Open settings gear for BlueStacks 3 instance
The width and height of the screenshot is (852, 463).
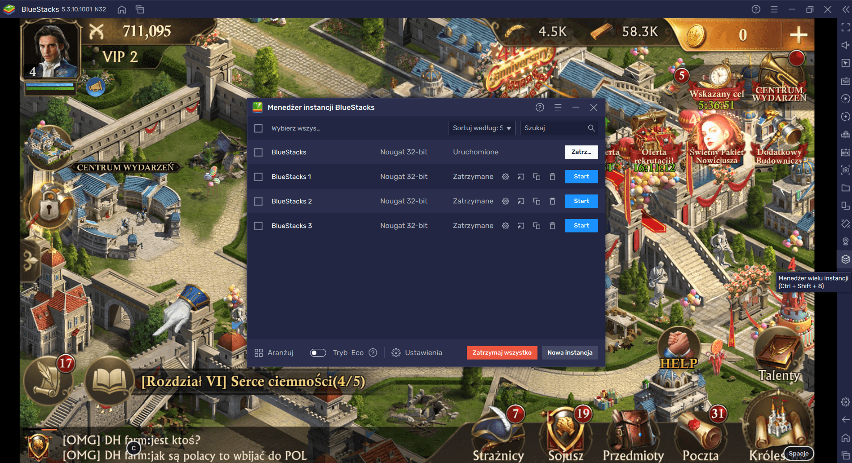505,226
